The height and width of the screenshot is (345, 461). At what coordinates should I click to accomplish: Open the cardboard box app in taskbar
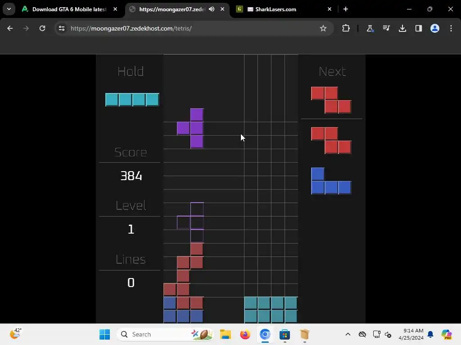click(x=305, y=334)
